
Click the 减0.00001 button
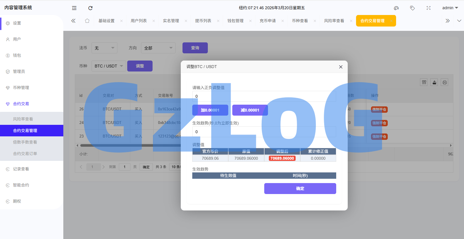click(250, 110)
